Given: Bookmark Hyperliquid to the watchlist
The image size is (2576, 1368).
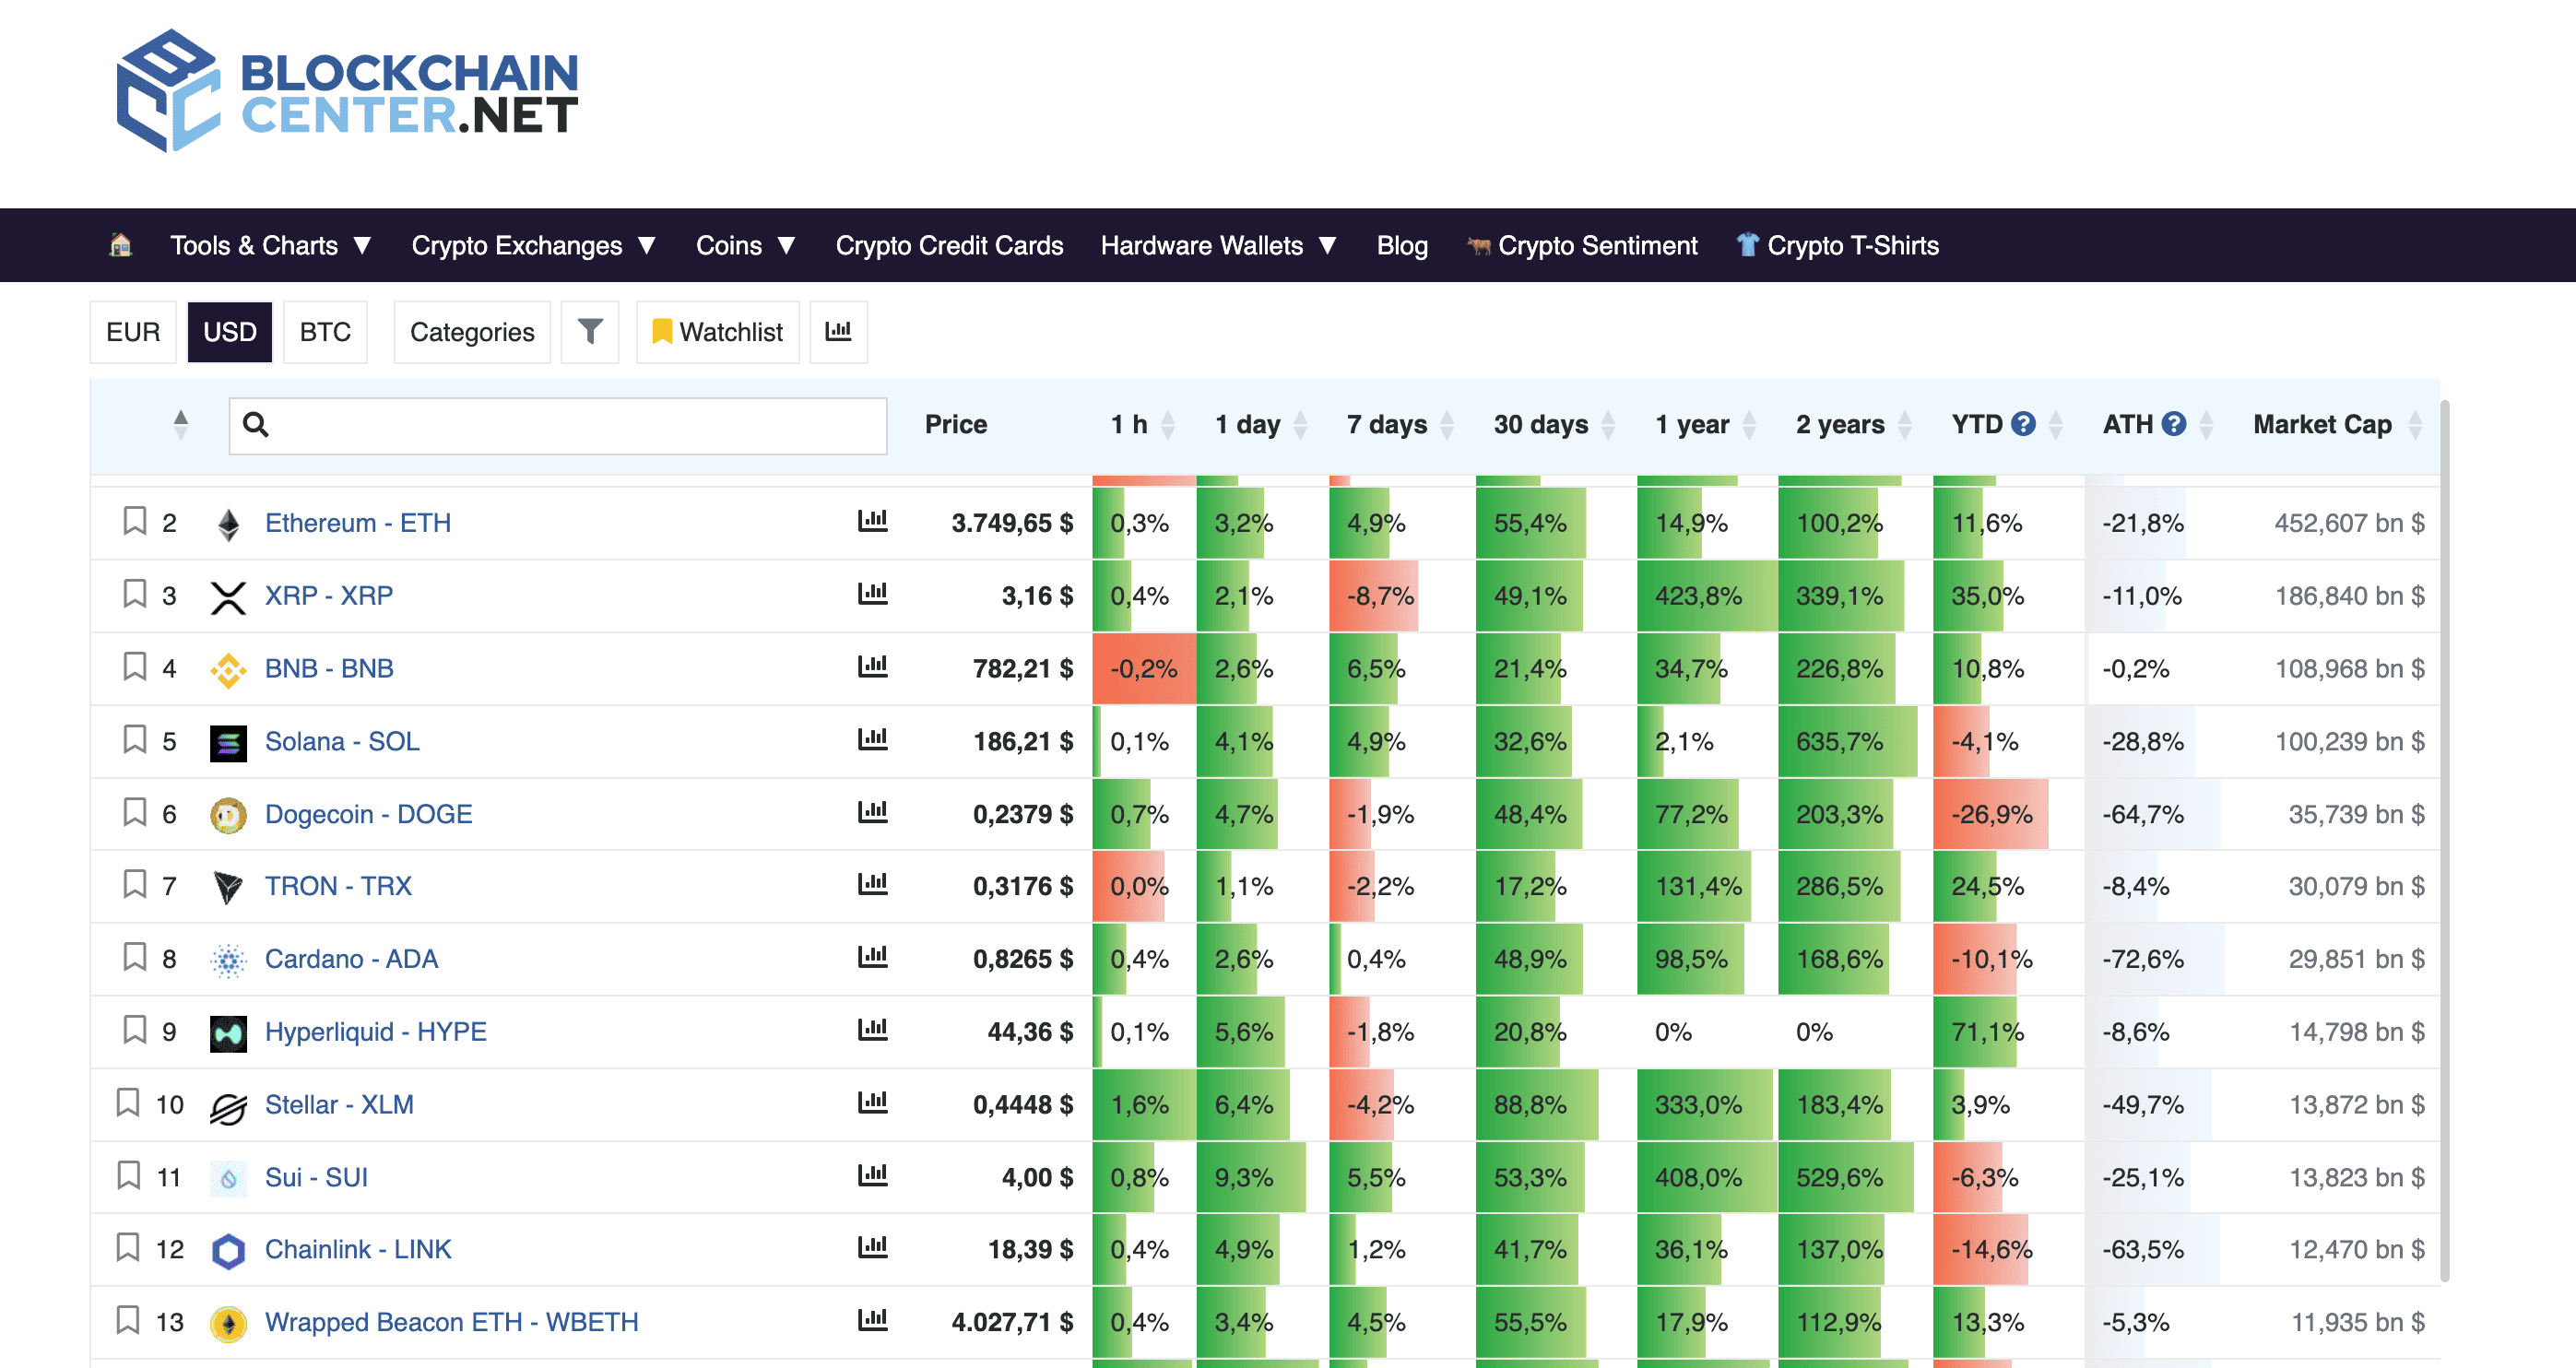Looking at the screenshot, I should coord(134,1030).
